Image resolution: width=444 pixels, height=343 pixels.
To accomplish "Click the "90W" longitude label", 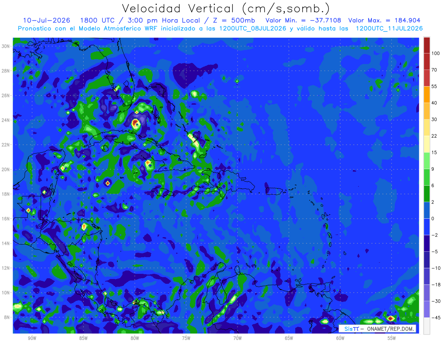I will point(32,338).
